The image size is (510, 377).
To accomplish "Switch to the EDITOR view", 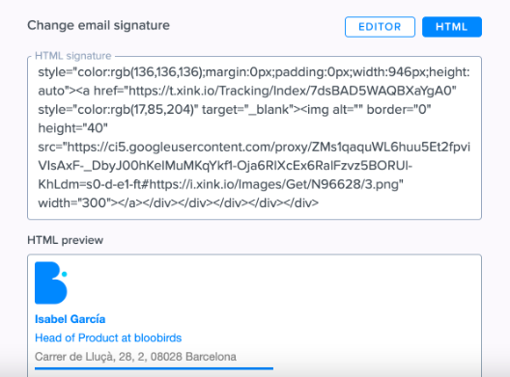I will click(x=380, y=27).
